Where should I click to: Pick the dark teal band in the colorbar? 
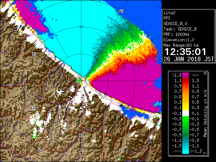tap(186, 139)
